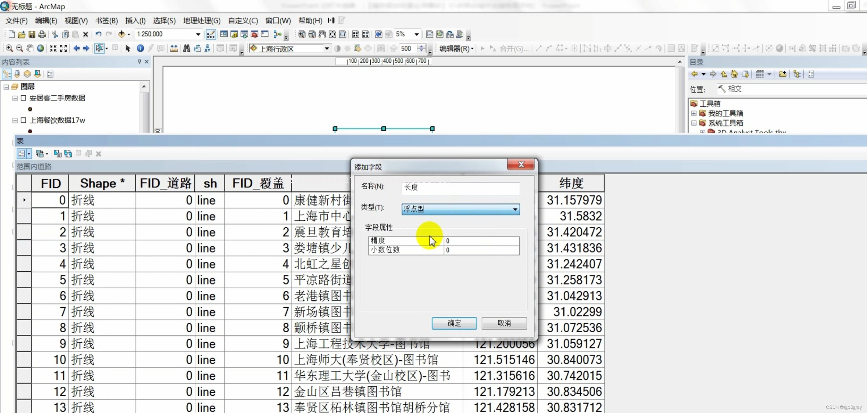Screen dimensions: 867x413
Task: Open the 地理处理(G) menu
Action: point(202,20)
